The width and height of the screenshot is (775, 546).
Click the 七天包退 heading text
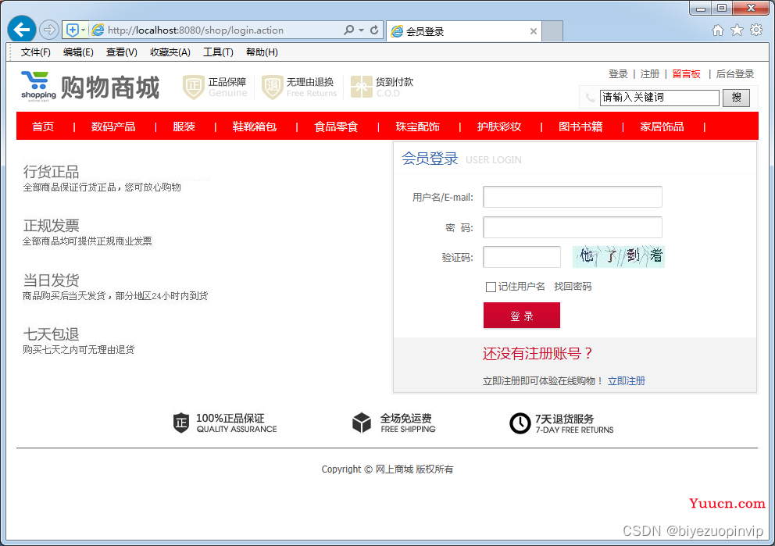(x=51, y=334)
